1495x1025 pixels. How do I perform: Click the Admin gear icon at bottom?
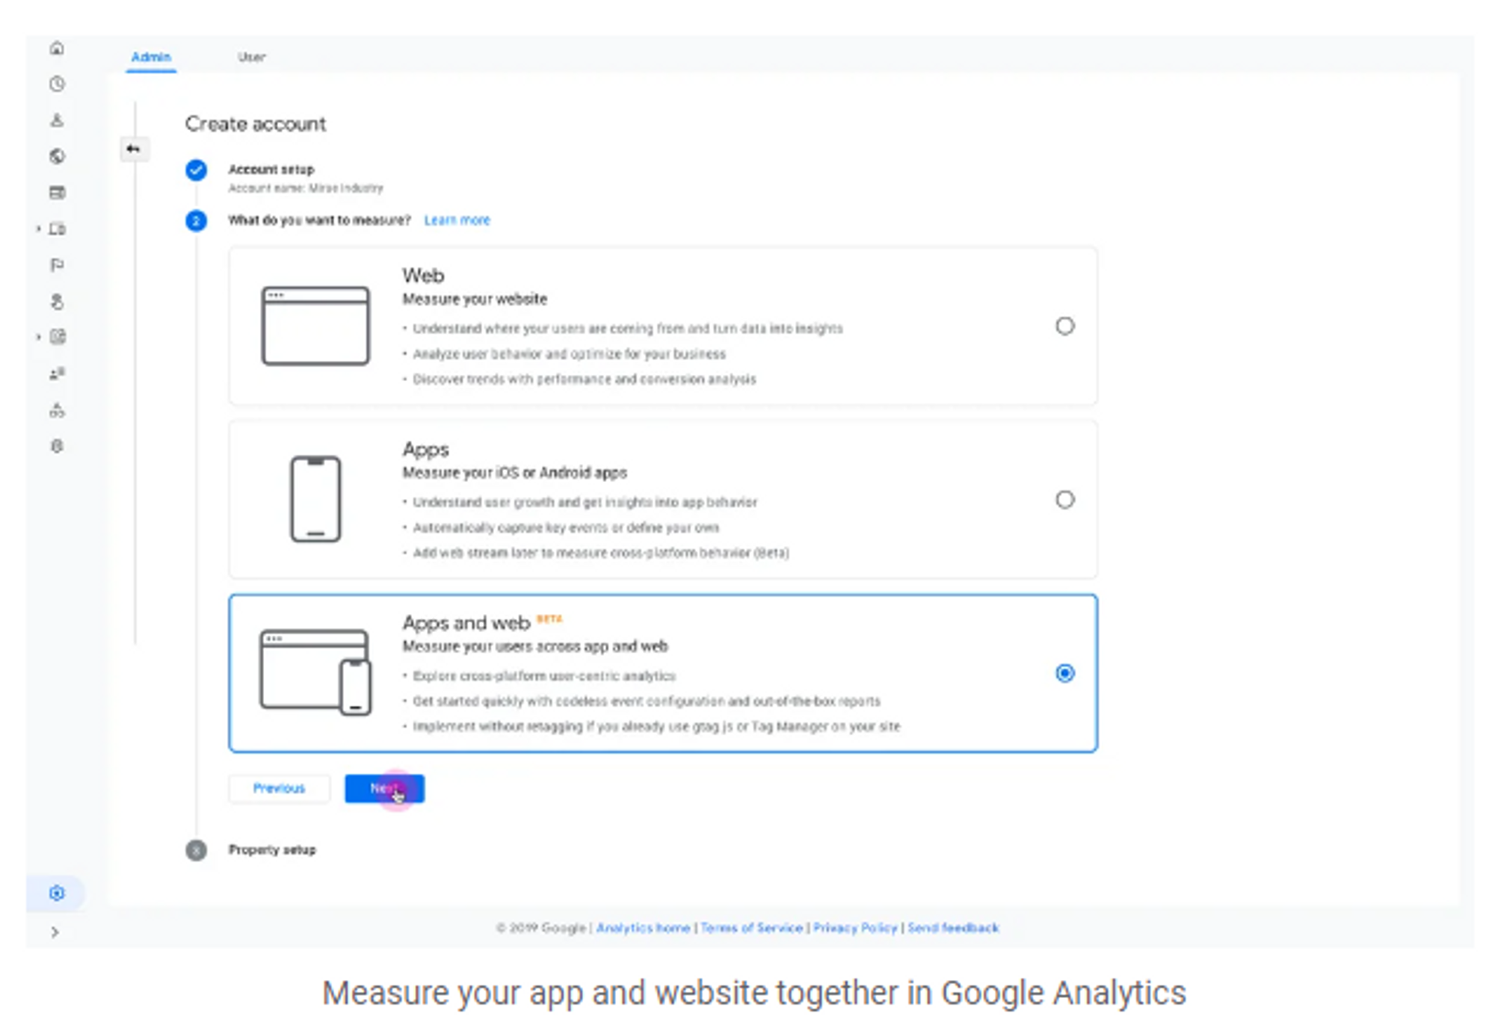coord(57,894)
